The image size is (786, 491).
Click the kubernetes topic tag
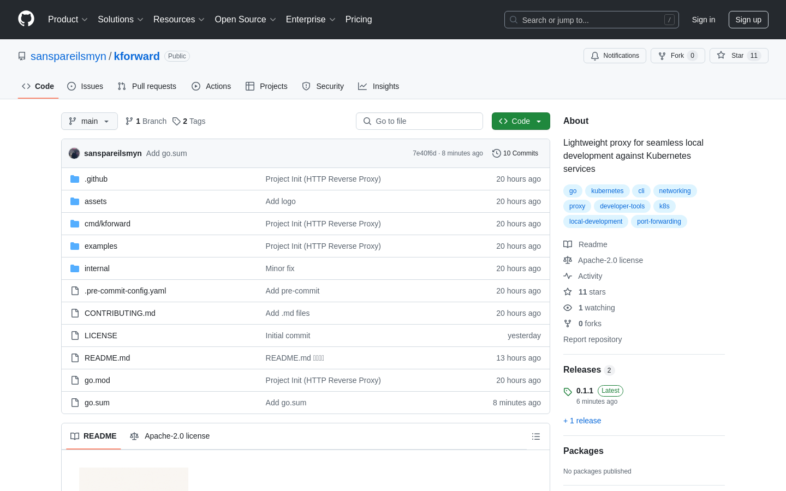pos(607,191)
